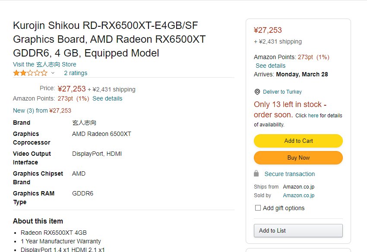The width and height of the screenshot is (367, 252).
Task: Expand the rating breakdown chevron
Action: [53, 73]
